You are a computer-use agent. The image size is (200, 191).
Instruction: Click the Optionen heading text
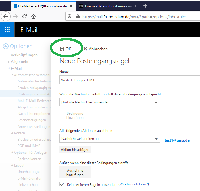[21, 46]
